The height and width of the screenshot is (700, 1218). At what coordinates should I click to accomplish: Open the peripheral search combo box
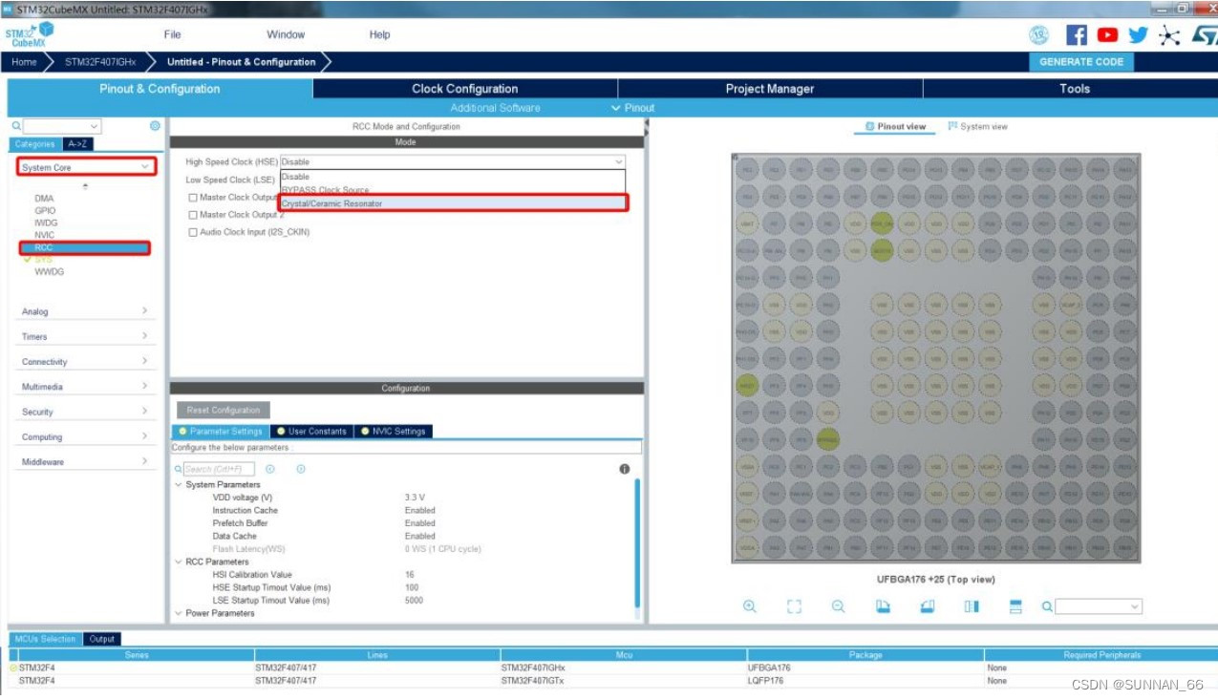pos(62,126)
